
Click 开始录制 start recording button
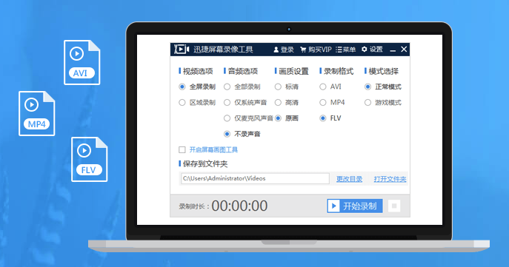tap(355, 206)
